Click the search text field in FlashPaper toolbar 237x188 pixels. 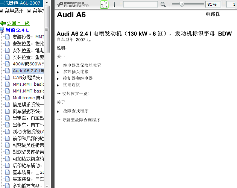(x=140, y=4)
